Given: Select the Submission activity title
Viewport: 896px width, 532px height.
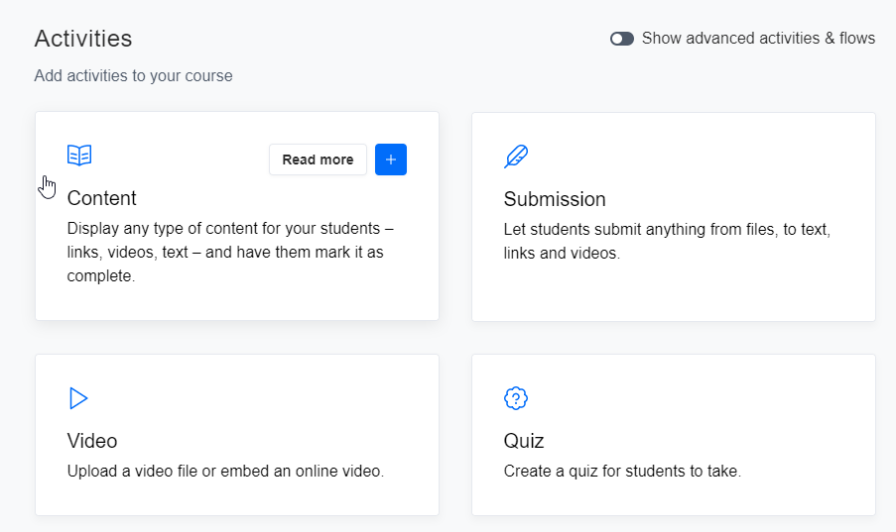Looking at the screenshot, I should pyautogui.click(x=555, y=199).
